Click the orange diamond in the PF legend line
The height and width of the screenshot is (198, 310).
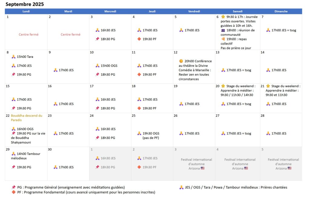pyautogui.click(x=13, y=192)
